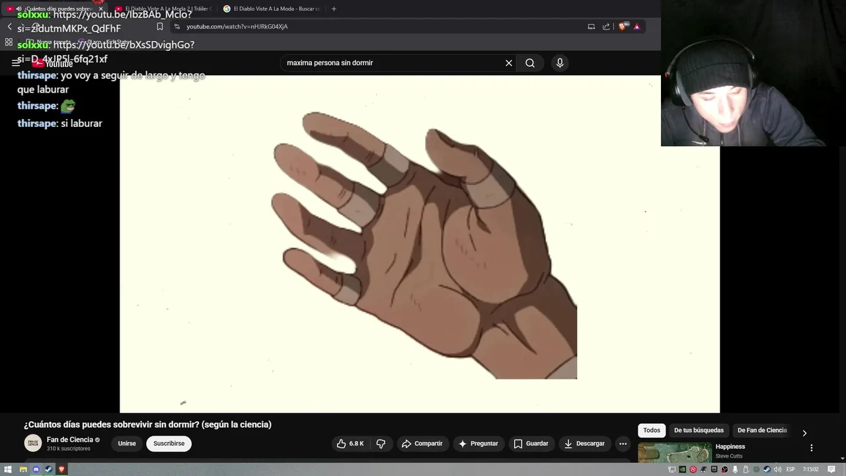Click the '310 k suscriptores' subscriber count
The image size is (846, 476).
(69, 449)
